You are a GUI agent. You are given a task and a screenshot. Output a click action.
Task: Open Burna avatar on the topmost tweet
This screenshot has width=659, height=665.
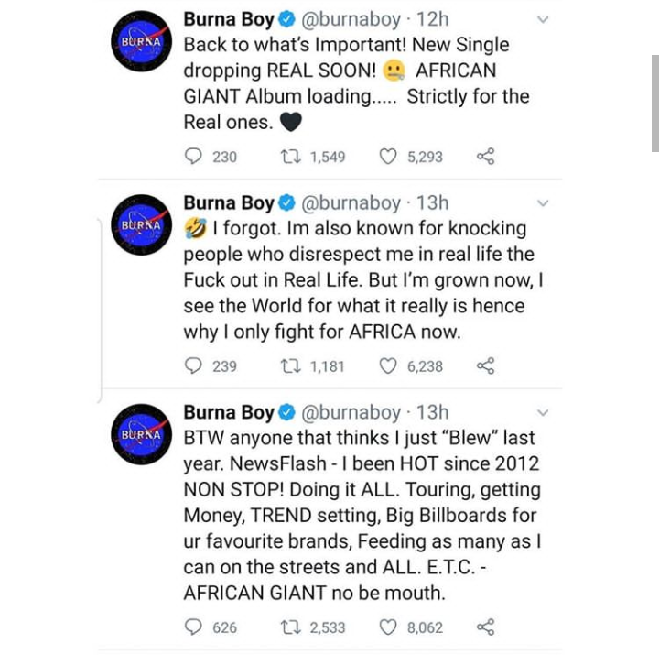pos(140,41)
